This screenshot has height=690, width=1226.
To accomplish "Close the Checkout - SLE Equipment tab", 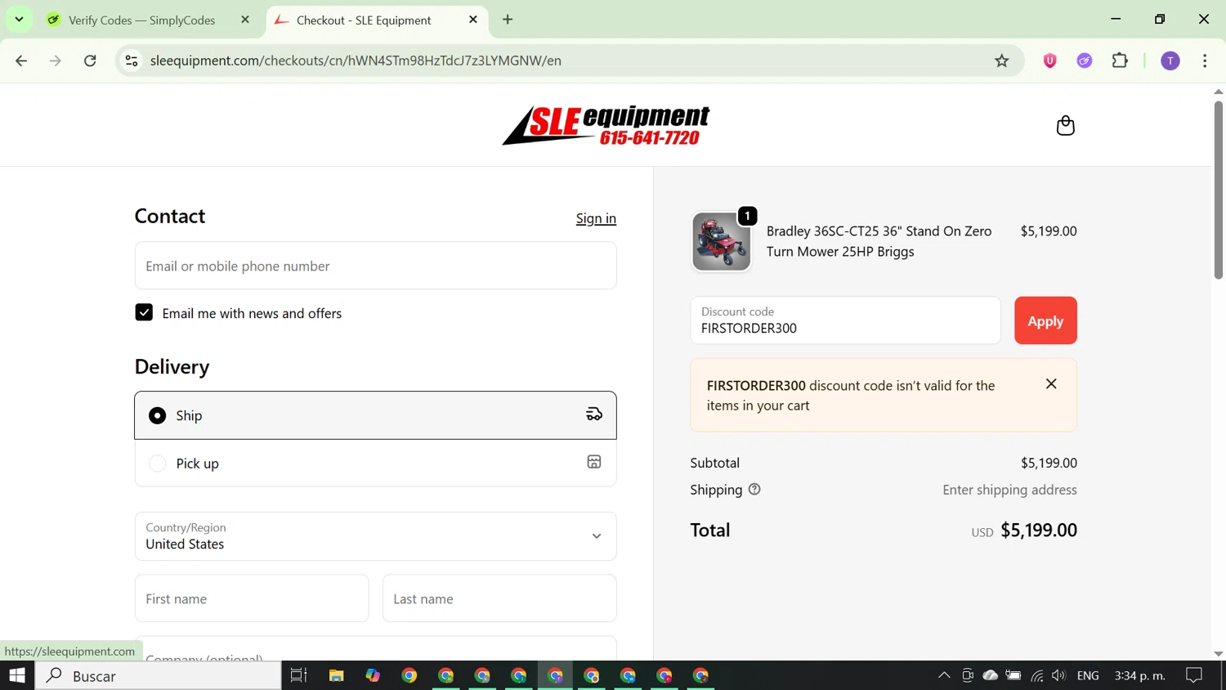I will (473, 20).
